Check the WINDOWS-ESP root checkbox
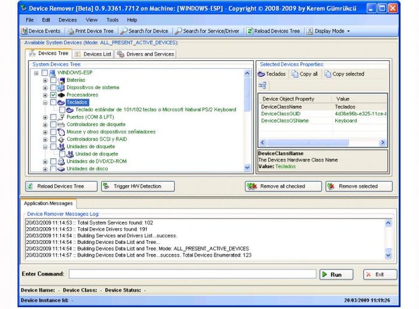The image size is (419, 309). (44, 73)
